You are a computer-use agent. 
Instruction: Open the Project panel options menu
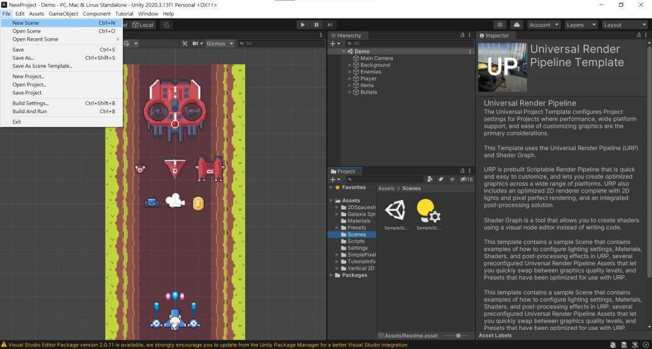[x=470, y=171]
